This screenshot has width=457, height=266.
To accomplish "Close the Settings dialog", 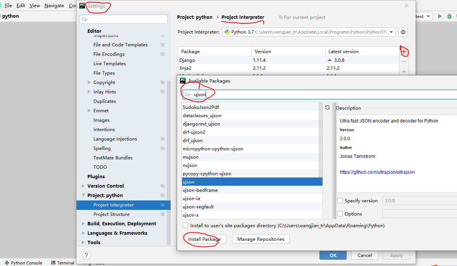I will (x=407, y=6).
